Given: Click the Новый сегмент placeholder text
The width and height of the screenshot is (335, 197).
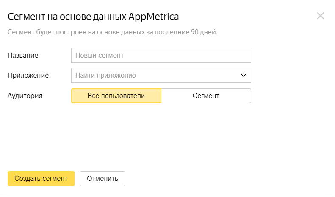Looking at the screenshot, I should [x=100, y=56].
